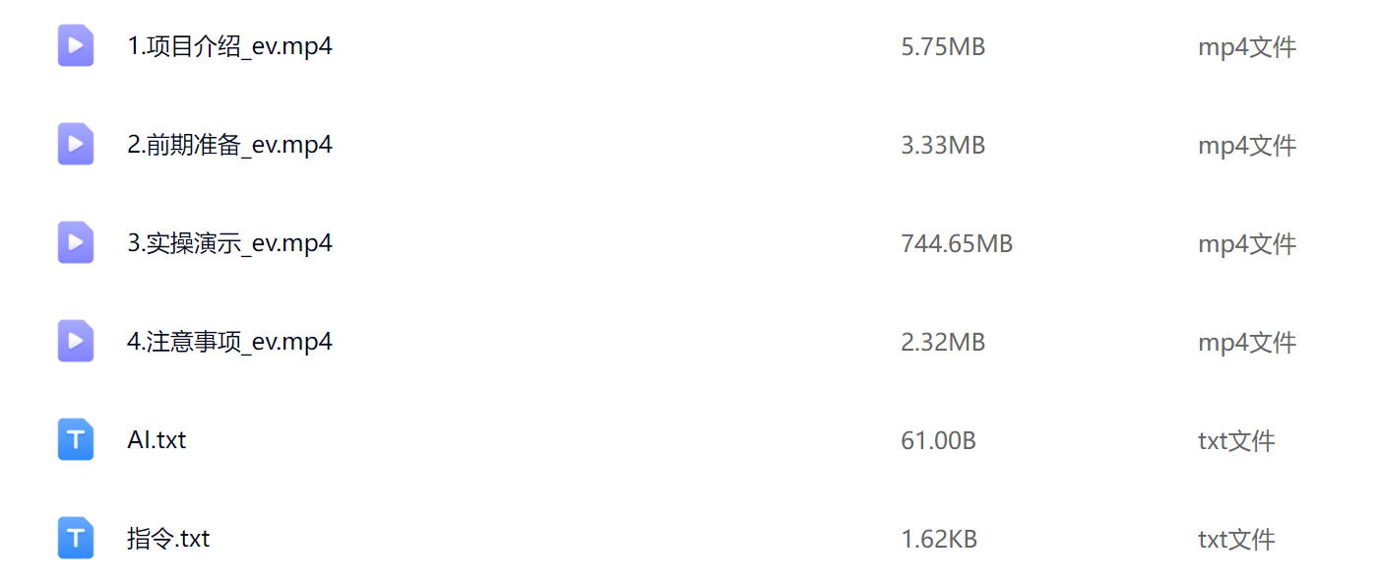This screenshot has width=1378, height=587.
Task: Click the 61.00B size value
Action: point(938,440)
